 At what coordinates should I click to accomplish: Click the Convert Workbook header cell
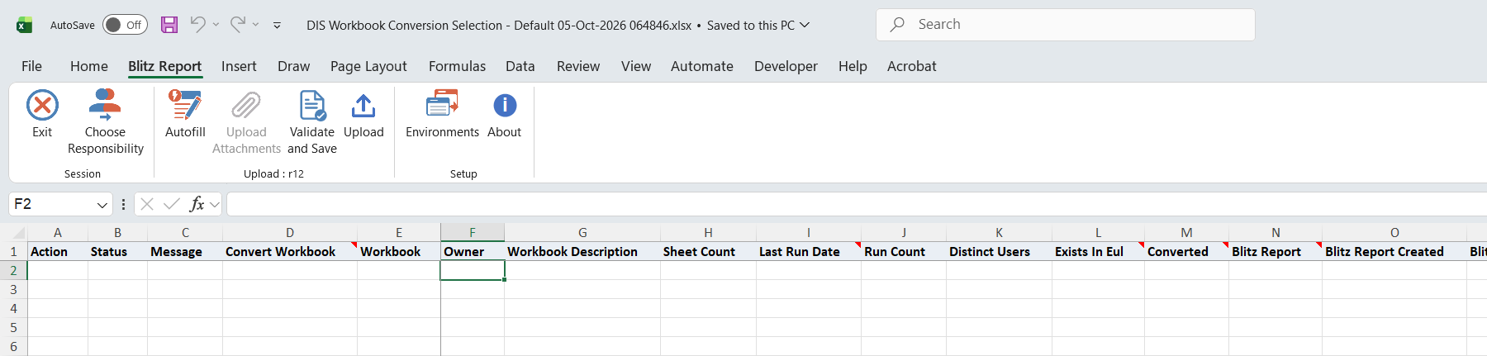coord(290,251)
